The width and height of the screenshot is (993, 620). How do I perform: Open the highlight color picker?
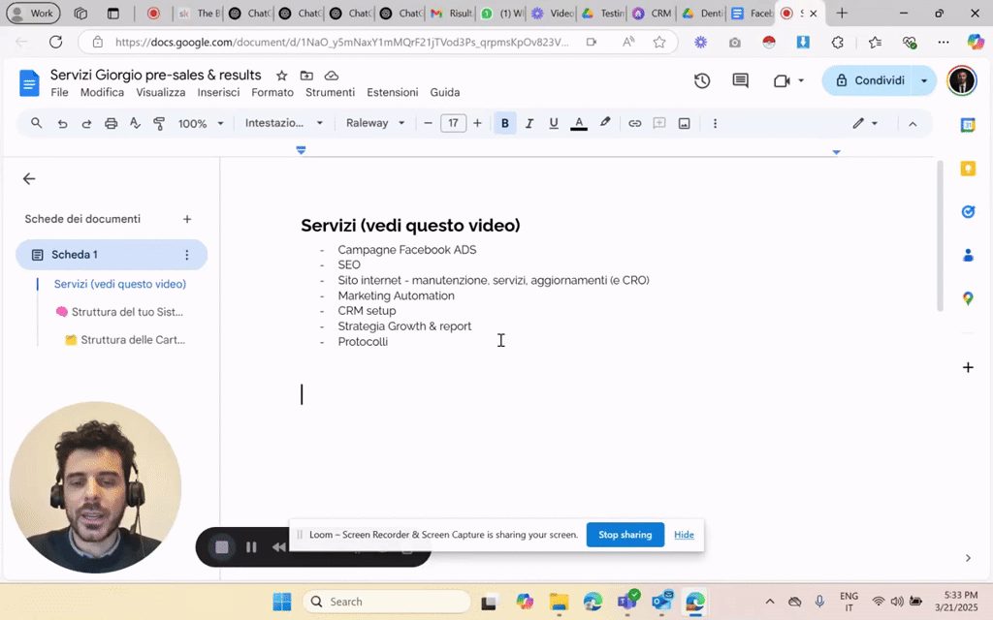coord(605,123)
